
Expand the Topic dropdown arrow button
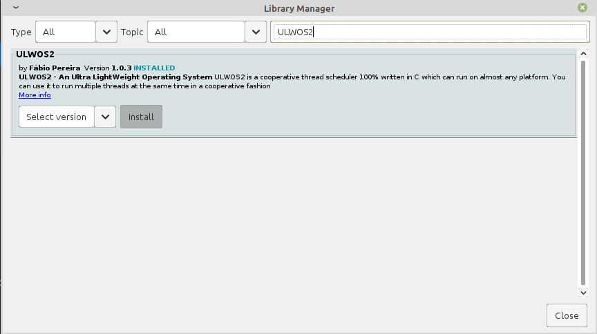point(256,32)
